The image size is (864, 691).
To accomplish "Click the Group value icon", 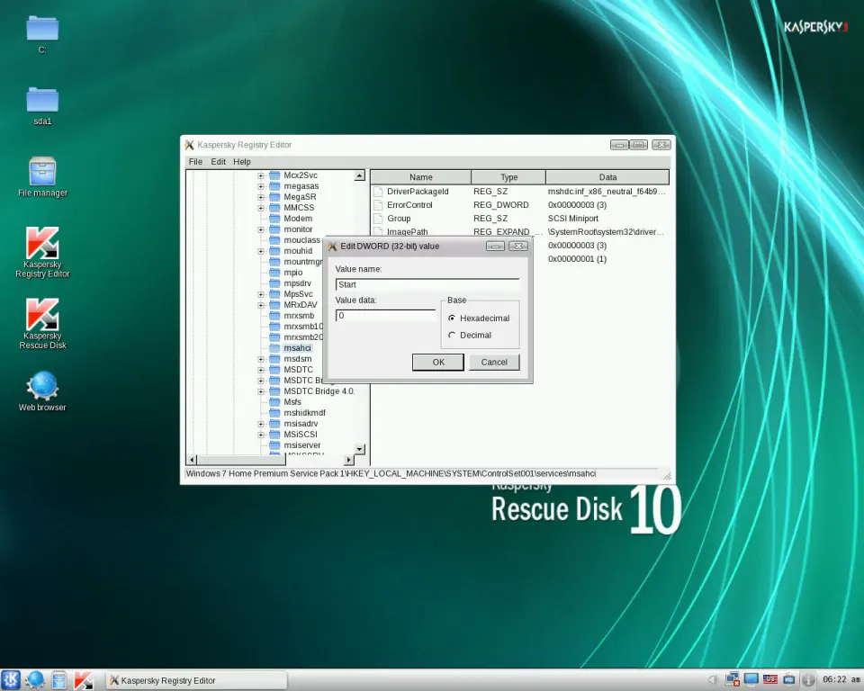I will click(x=378, y=219).
